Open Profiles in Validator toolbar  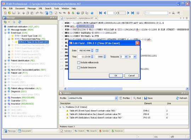[x=125, y=98]
